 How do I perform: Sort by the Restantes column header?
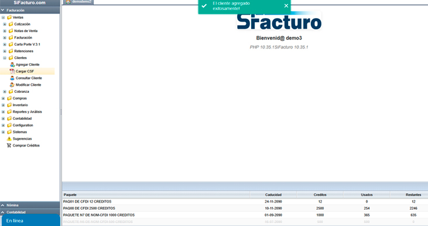coord(409,194)
